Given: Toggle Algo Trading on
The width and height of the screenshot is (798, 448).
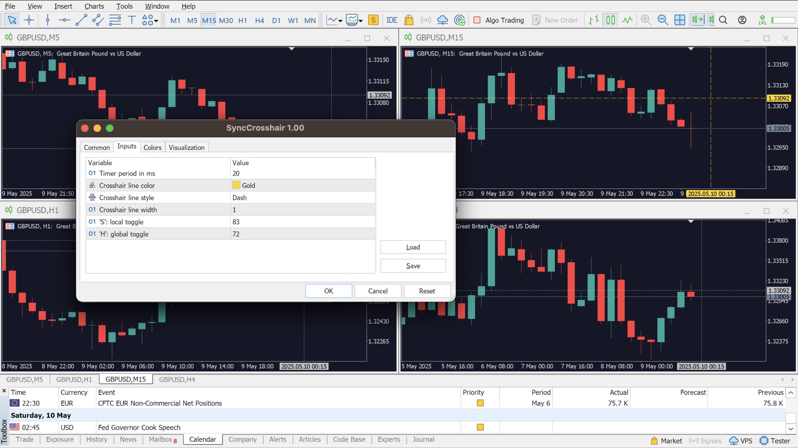Looking at the screenshot, I should tap(499, 20).
